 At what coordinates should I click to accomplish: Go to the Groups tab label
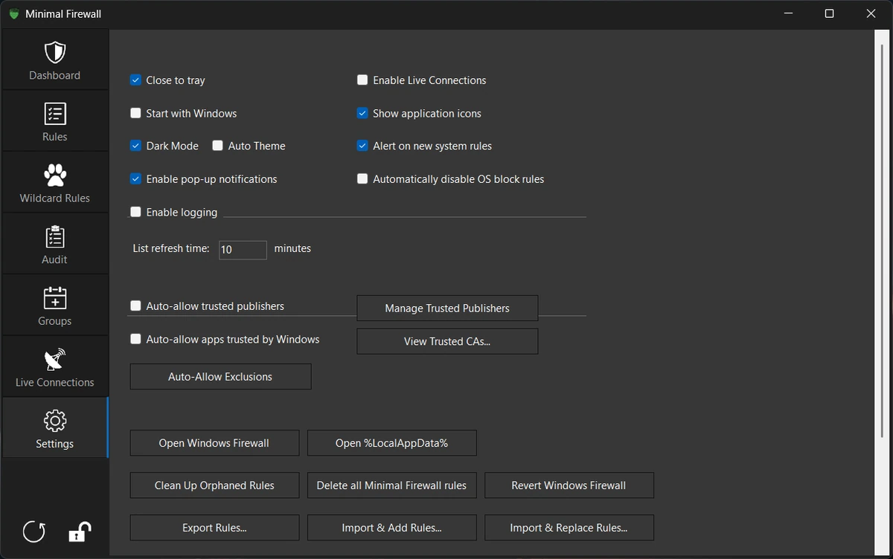click(55, 321)
